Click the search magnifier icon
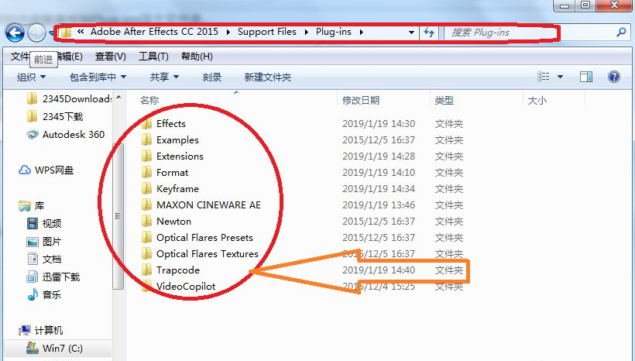The width and height of the screenshot is (635, 361). click(x=621, y=33)
